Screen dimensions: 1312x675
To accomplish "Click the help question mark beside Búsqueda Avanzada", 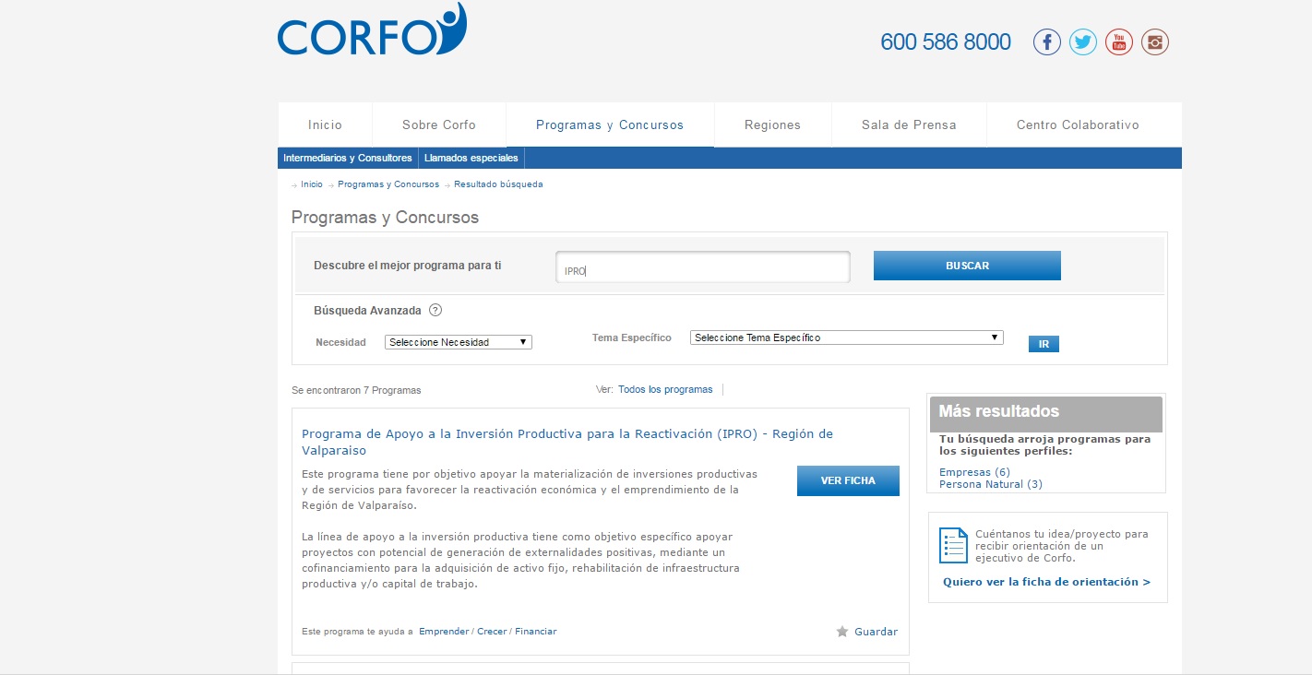I will click(x=435, y=311).
